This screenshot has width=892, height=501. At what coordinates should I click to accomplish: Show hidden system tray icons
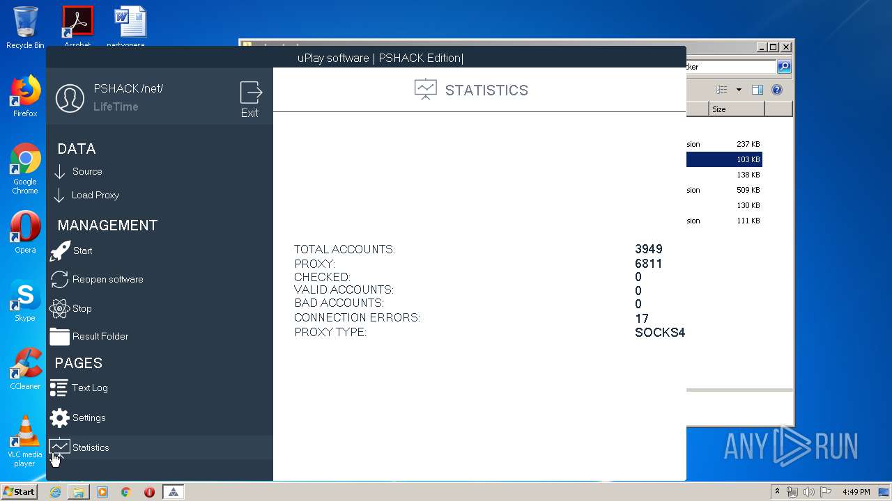[x=777, y=492]
